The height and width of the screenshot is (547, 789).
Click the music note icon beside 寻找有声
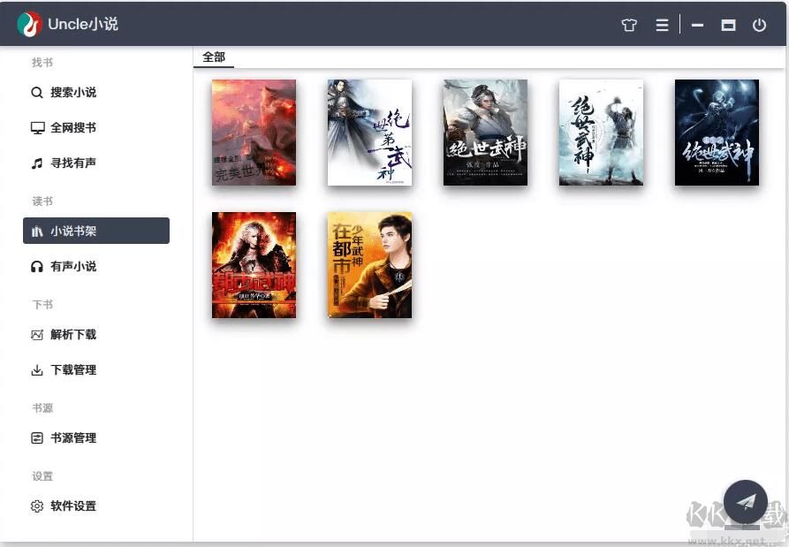click(37, 163)
